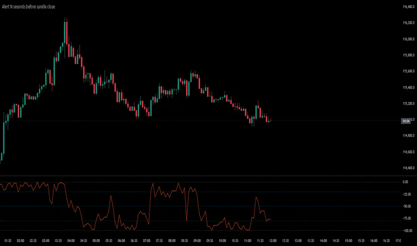Click the 07:00 mark on time axis

147,241
